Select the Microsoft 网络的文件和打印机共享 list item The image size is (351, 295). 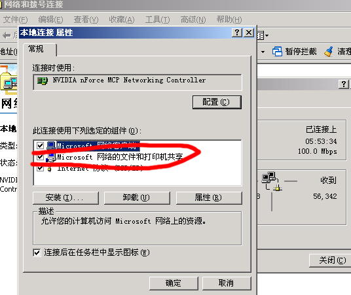[120, 157]
